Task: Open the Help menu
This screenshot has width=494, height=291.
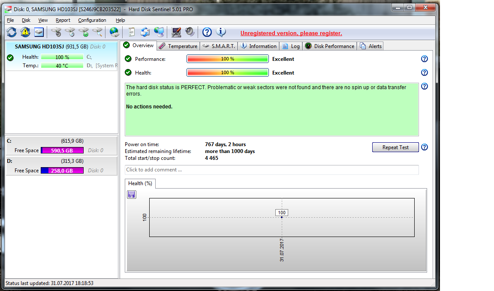Action: (x=120, y=20)
